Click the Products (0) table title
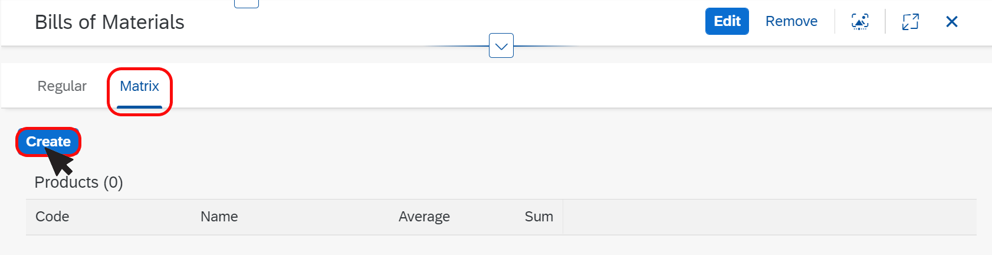The image size is (992, 255). click(x=78, y=182)
